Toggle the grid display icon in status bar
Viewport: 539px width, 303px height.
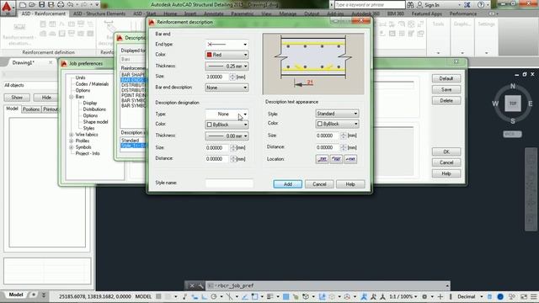click(158, 296)
